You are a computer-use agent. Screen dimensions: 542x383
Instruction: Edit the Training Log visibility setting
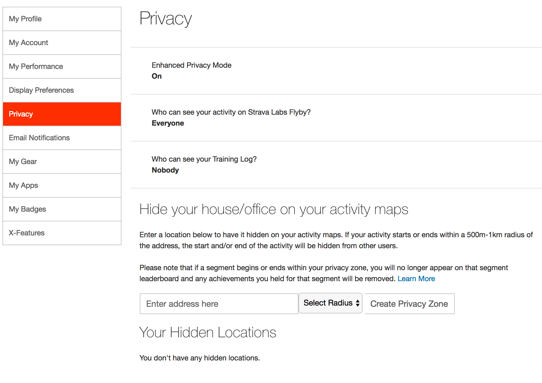pyautogui.click(x=336, y=165)
